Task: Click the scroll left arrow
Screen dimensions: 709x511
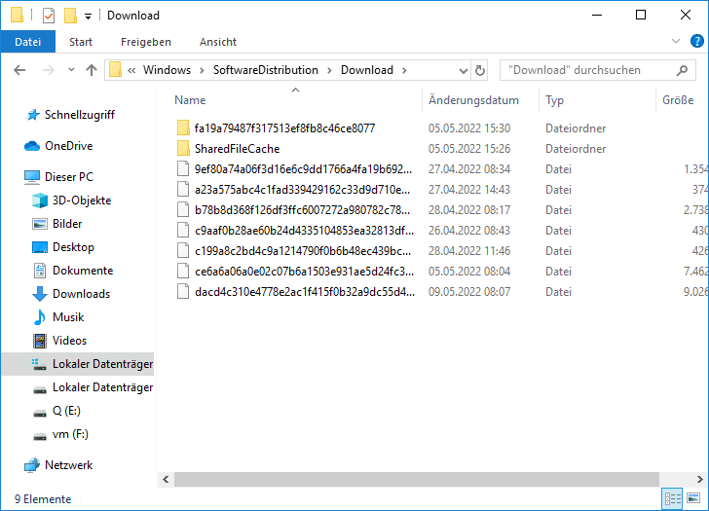Action: tap(166, 480)
